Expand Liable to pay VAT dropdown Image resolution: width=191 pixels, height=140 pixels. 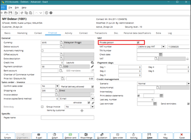point(163,47)
